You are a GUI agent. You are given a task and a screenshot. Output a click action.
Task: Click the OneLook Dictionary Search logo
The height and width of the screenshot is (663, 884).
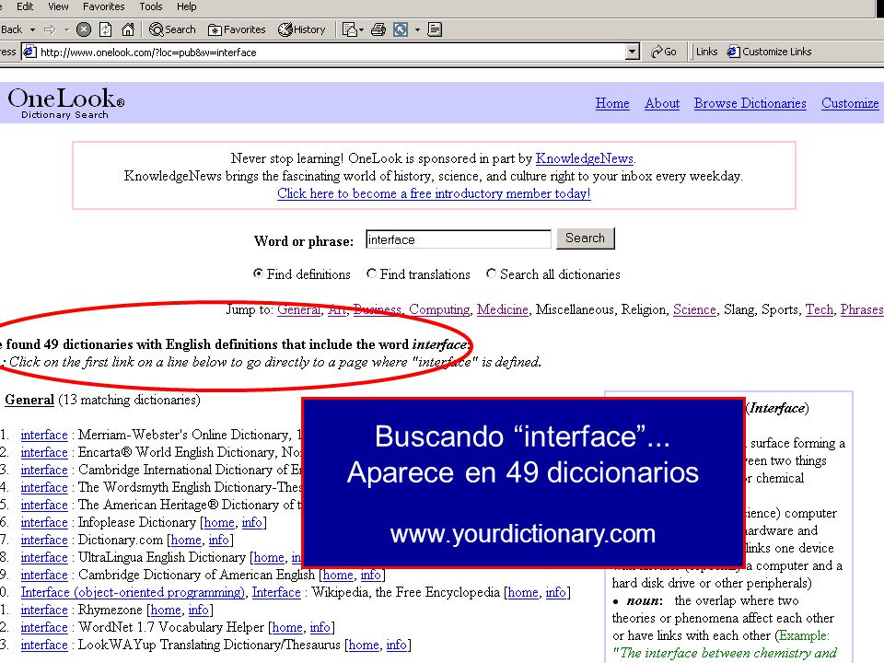[x=66, y=103]
